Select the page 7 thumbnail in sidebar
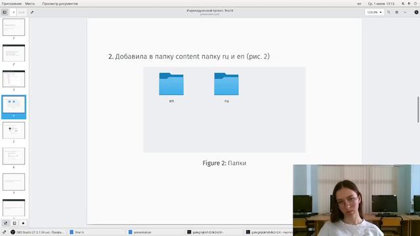The height and width of the screenshot is (236, 420). point(14,182)
